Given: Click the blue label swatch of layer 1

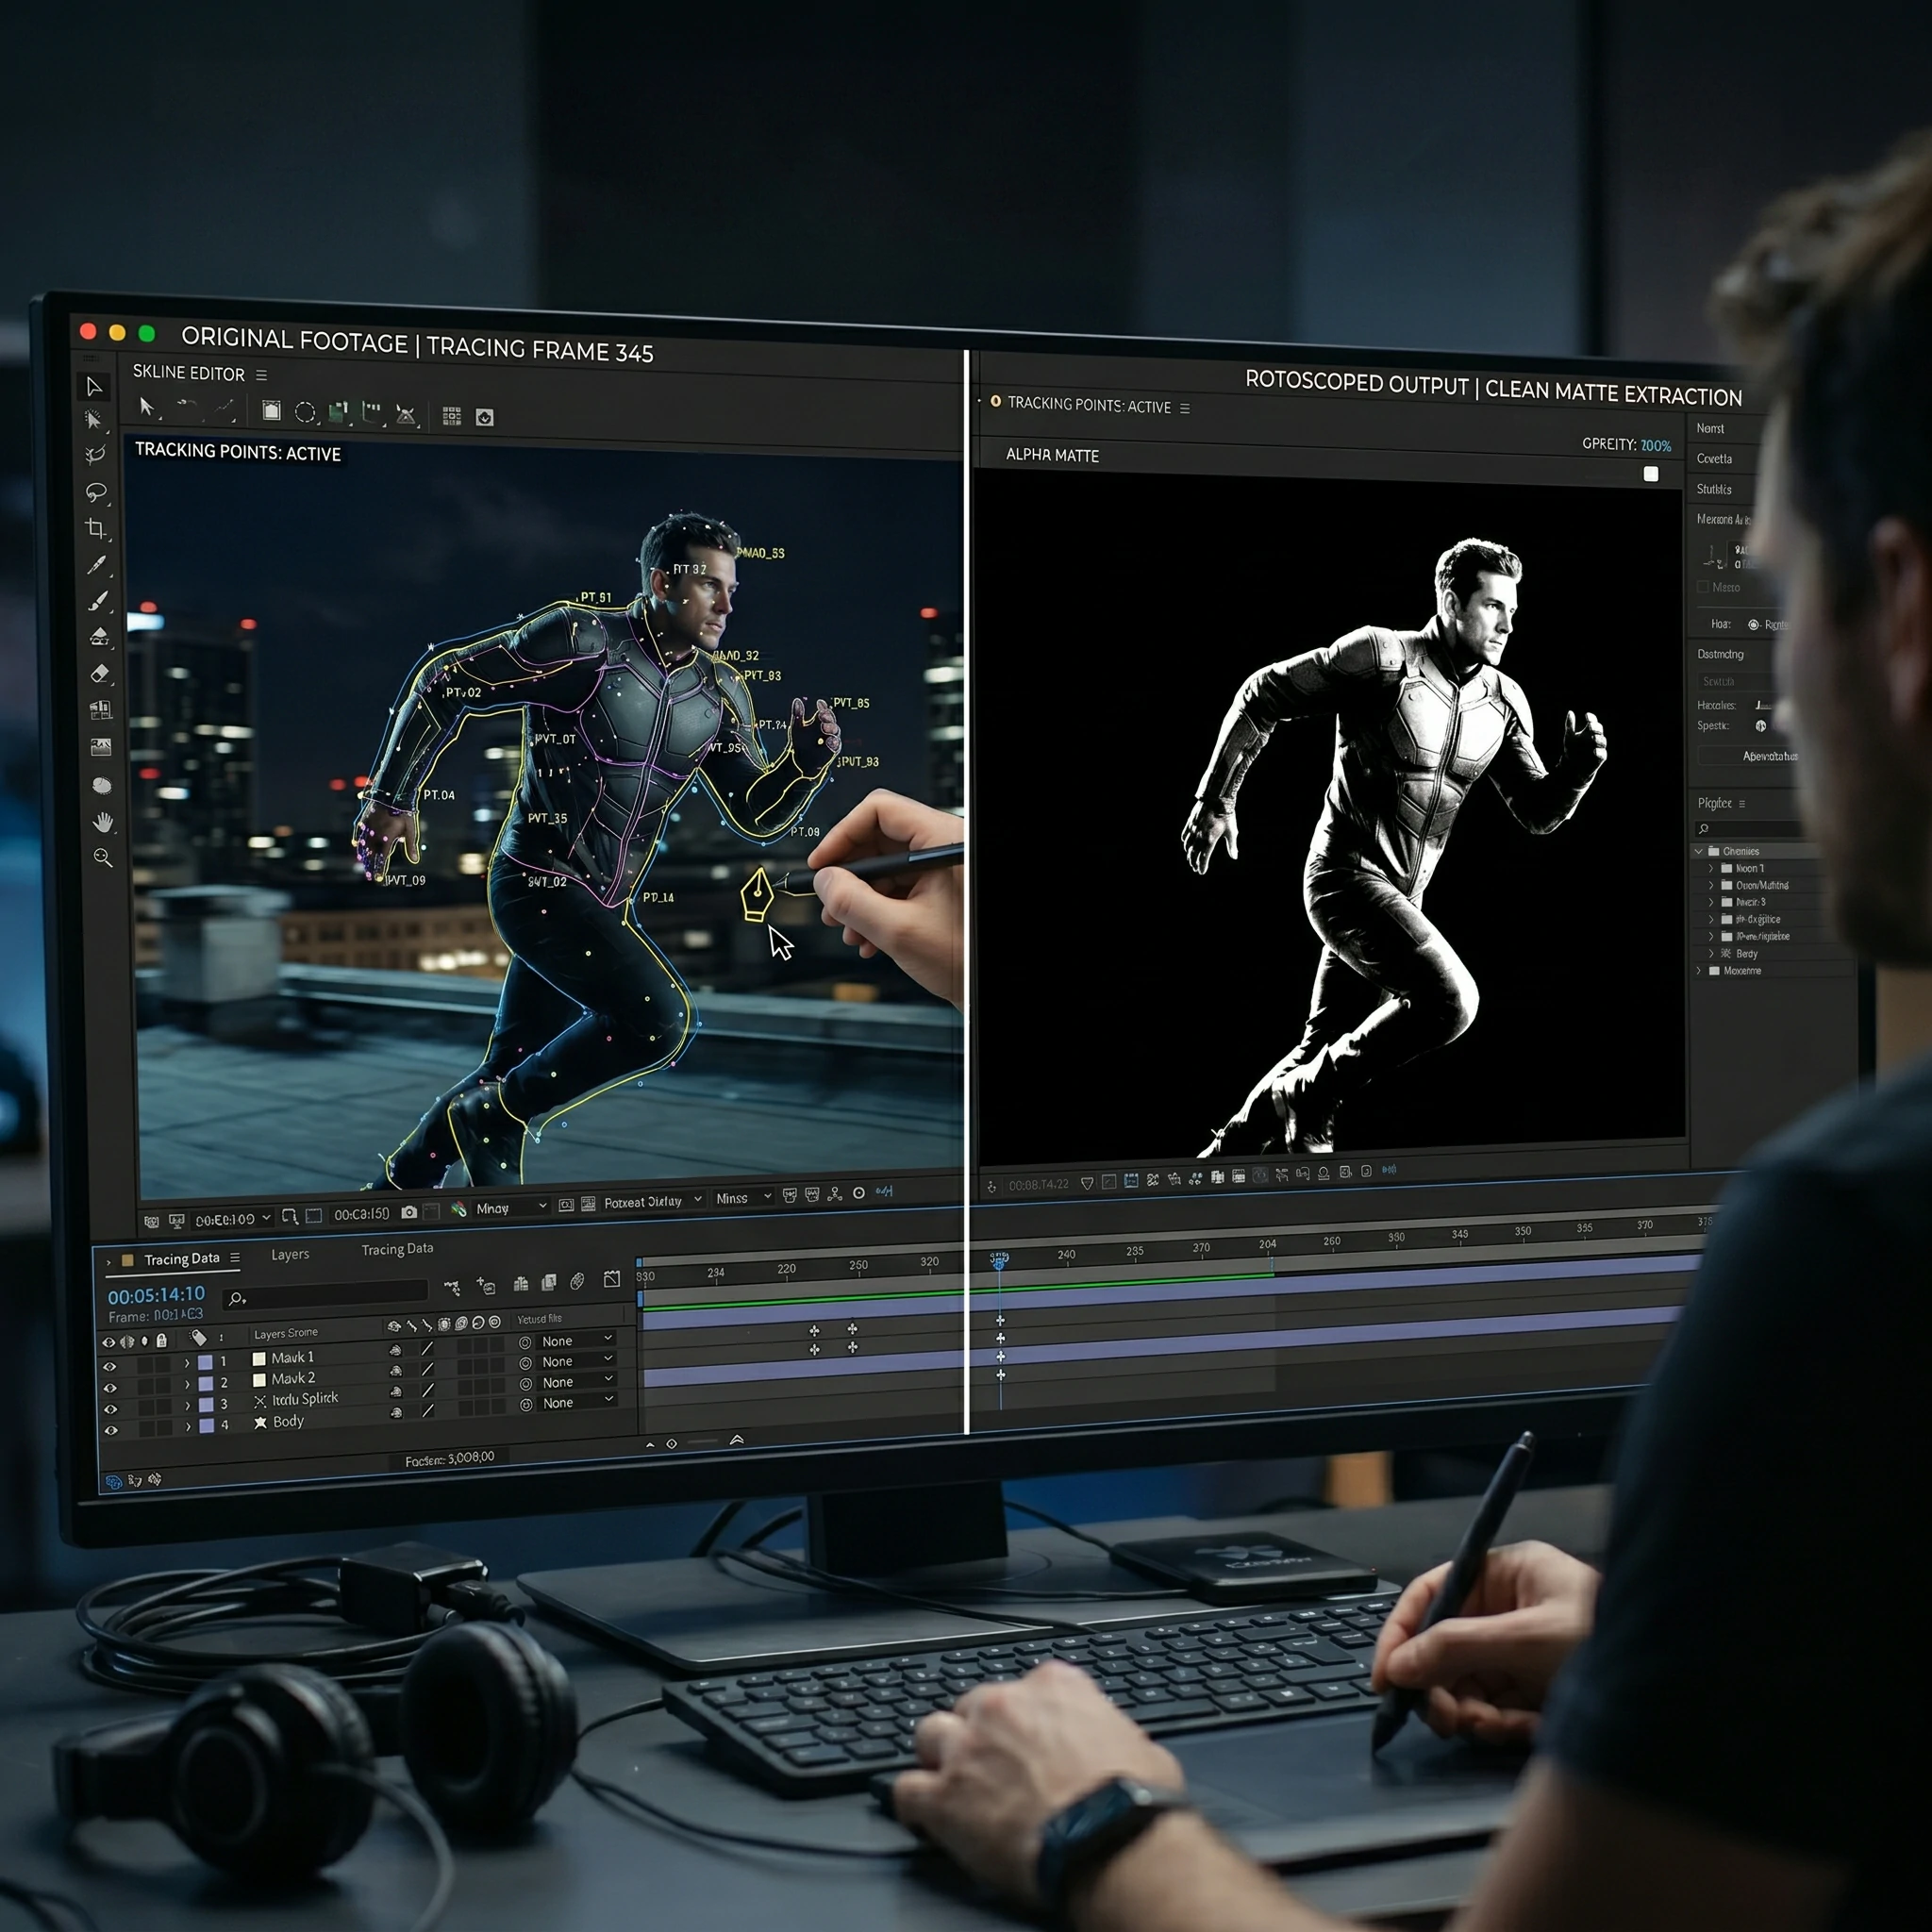Looking at the screenshot, I should click(x=205, y=1362).
